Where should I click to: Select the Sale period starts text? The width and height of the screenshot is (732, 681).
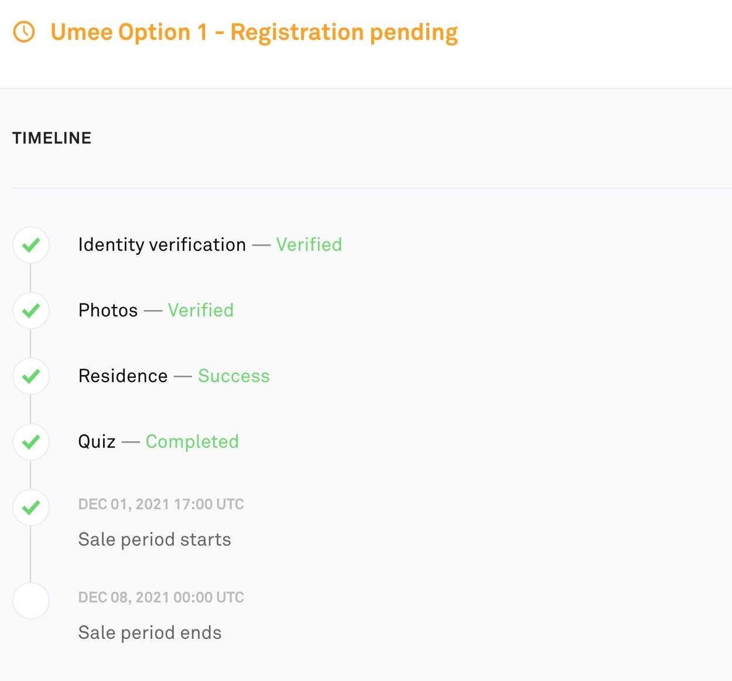click(x=155, y=539)
